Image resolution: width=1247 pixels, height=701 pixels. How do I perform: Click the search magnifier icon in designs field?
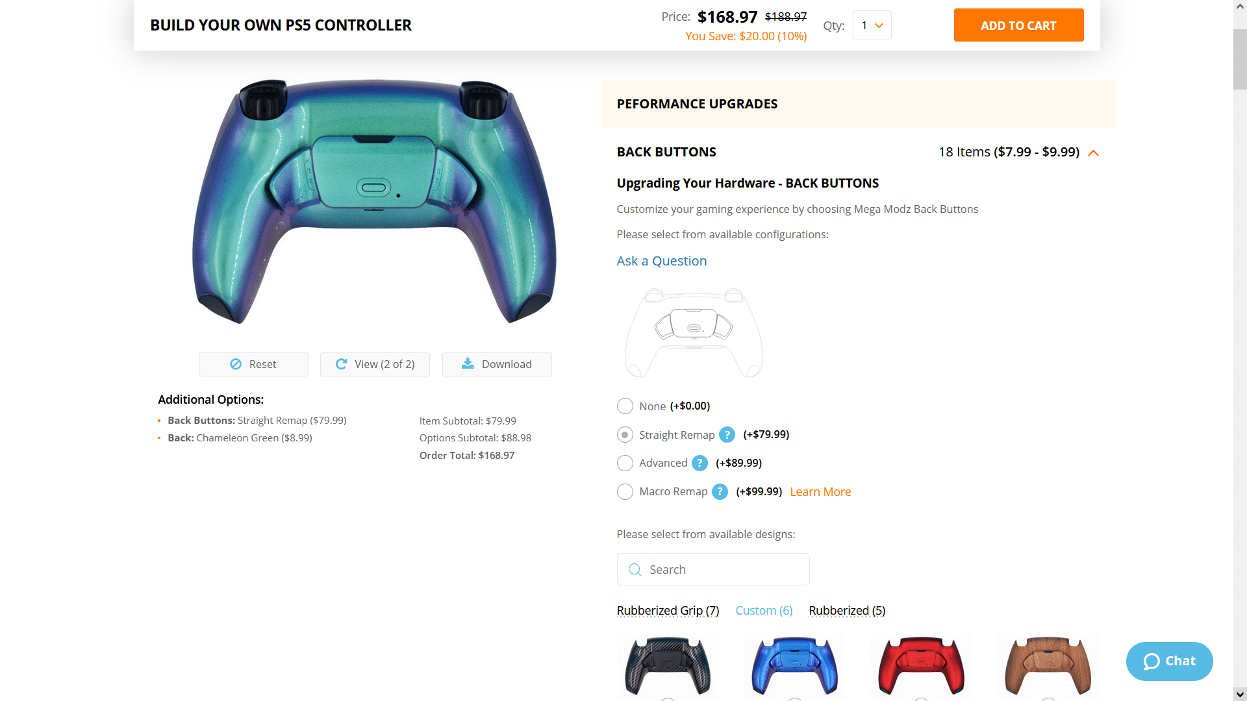635,570
